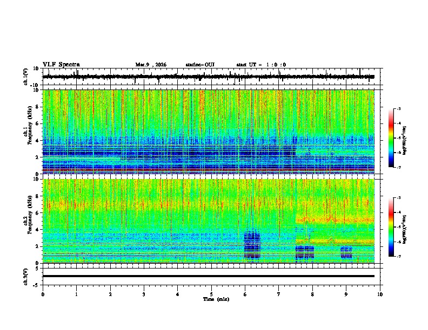The width and height of the screenshot is (428, 330).
Task: Click the "start UT = 1 : 0 : 0" text
Action: (261, 65)
